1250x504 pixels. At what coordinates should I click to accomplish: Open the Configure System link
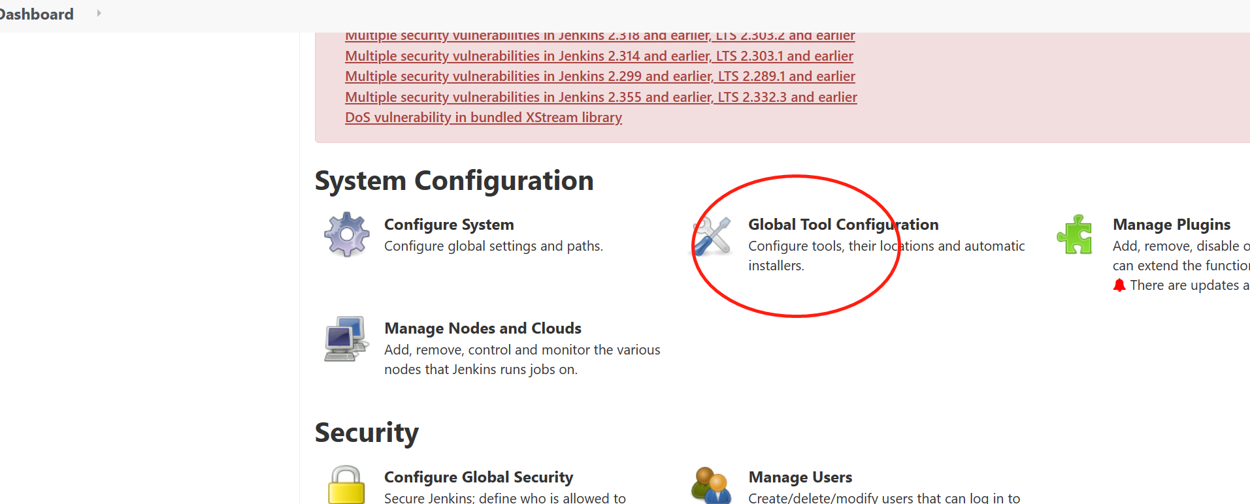click(x=449, y=225)
